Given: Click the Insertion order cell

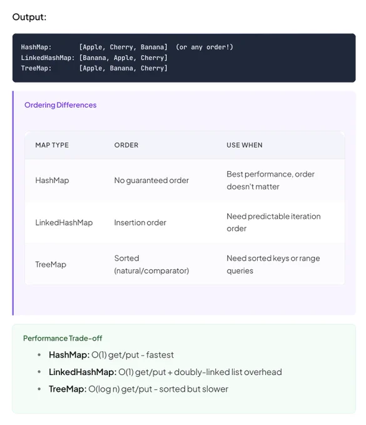Looking at the screenshot, I should click(140, 222).
